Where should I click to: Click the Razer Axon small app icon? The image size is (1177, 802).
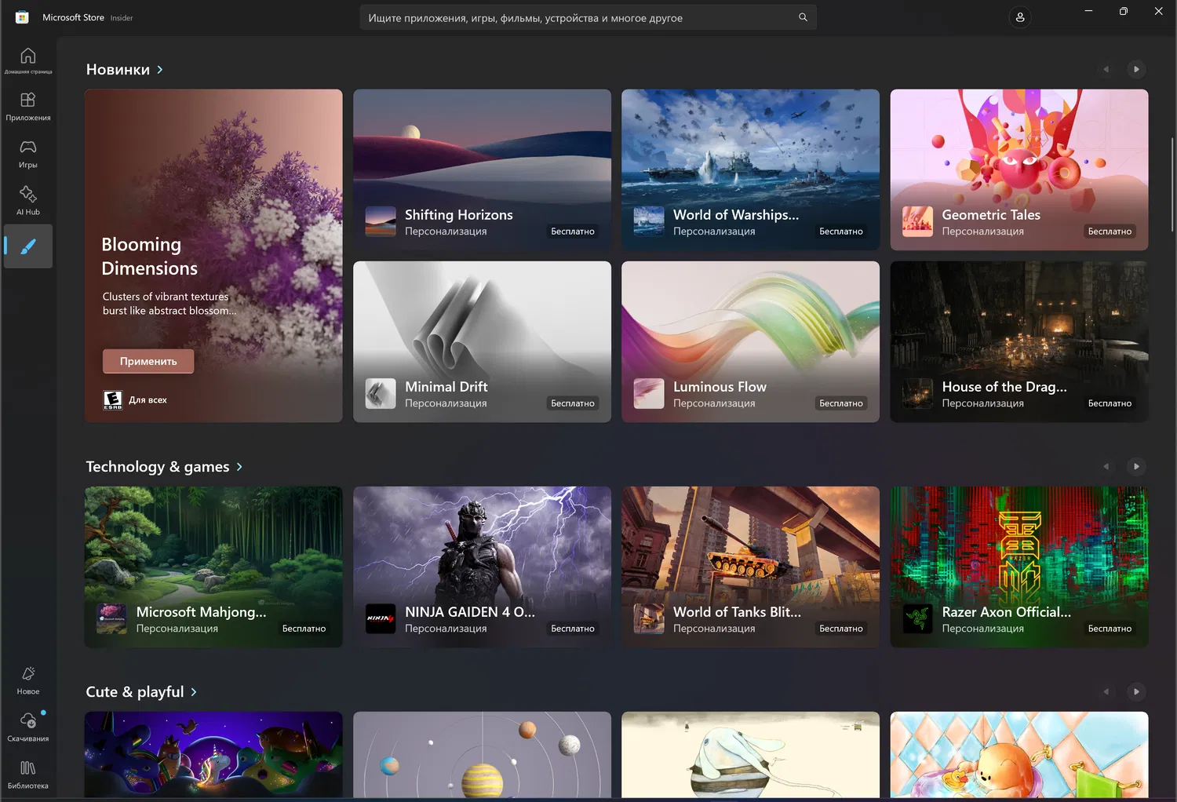point(917,619)
